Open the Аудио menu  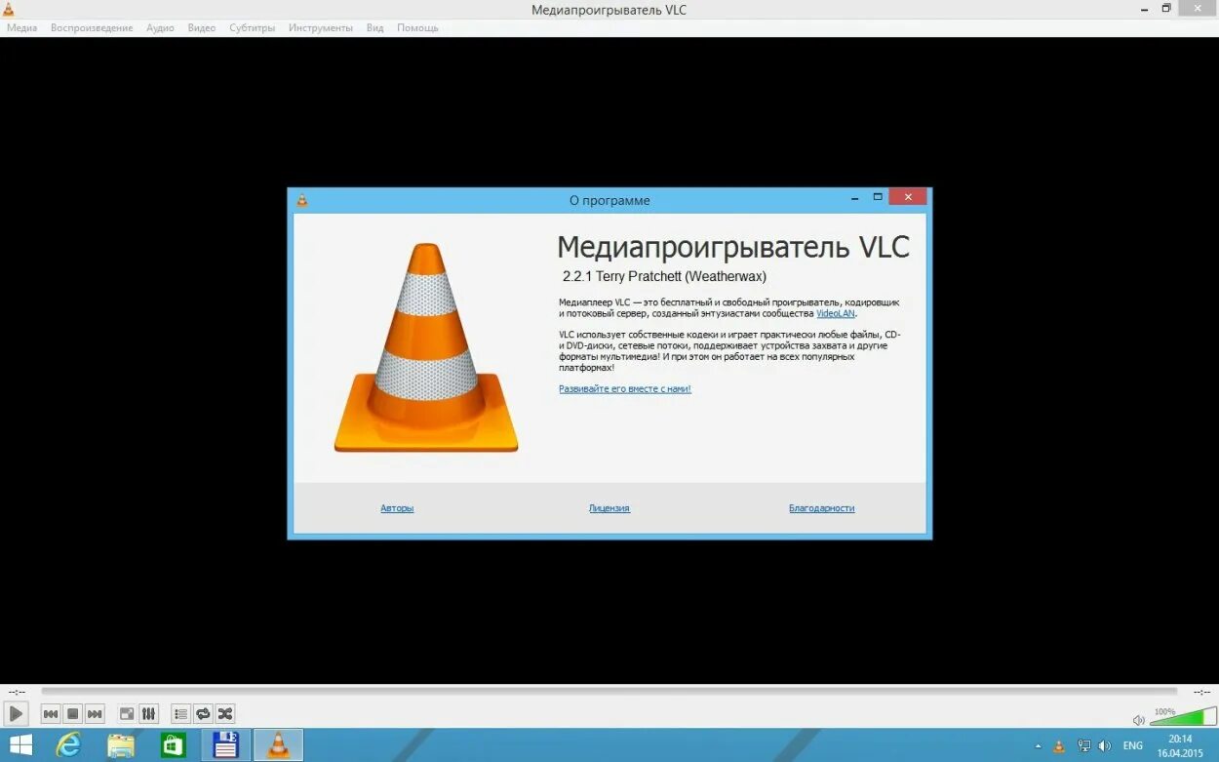coord(160,28)
